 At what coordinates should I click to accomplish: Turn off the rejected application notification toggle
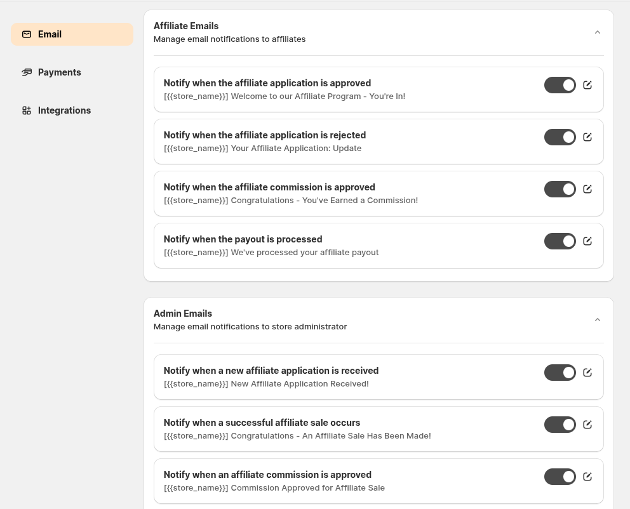click(x=560, y=137)
